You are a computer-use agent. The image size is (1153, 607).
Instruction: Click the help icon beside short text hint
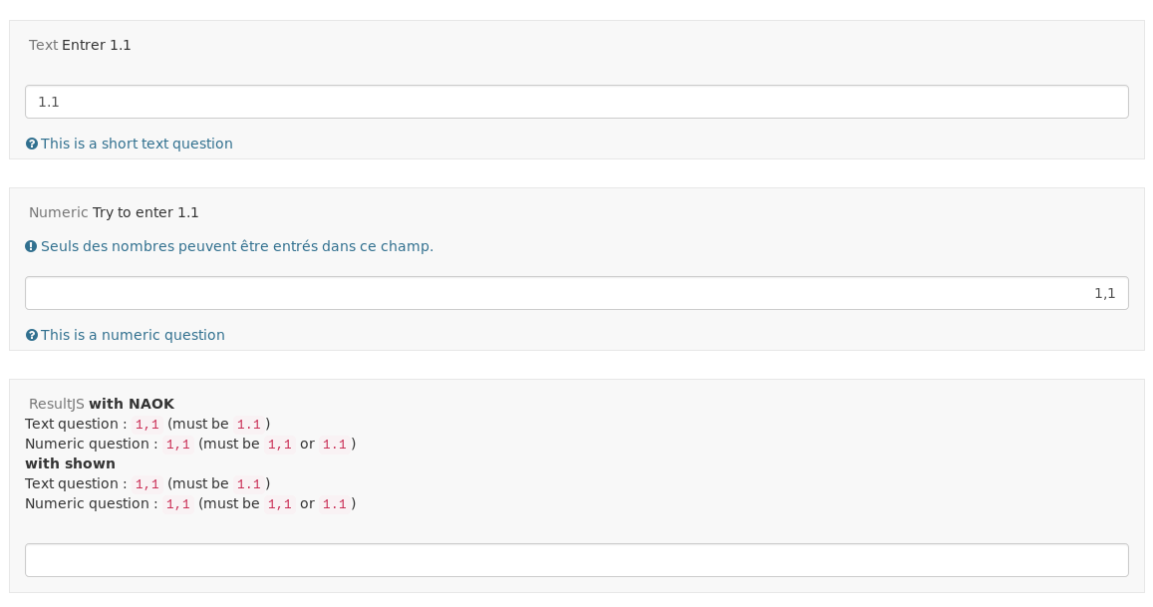point(32,144)
